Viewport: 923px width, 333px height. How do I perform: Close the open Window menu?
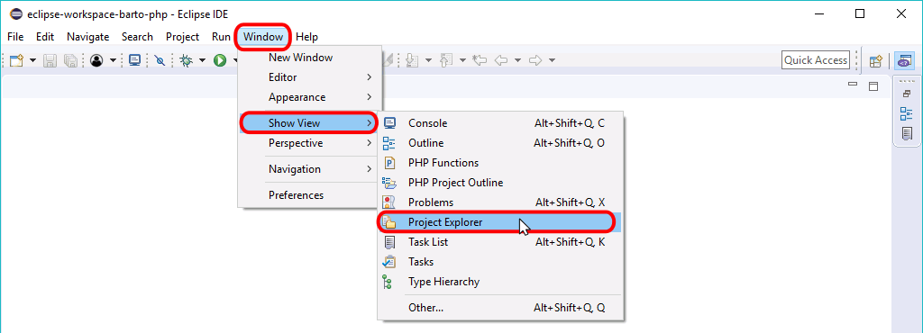263,36
